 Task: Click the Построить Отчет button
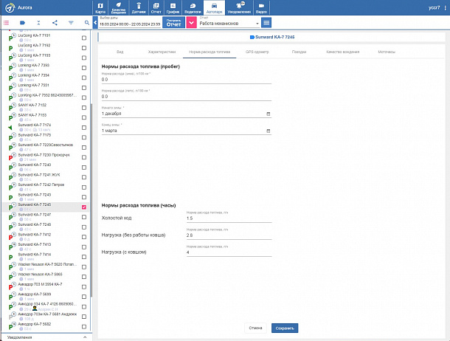(173, 23)
